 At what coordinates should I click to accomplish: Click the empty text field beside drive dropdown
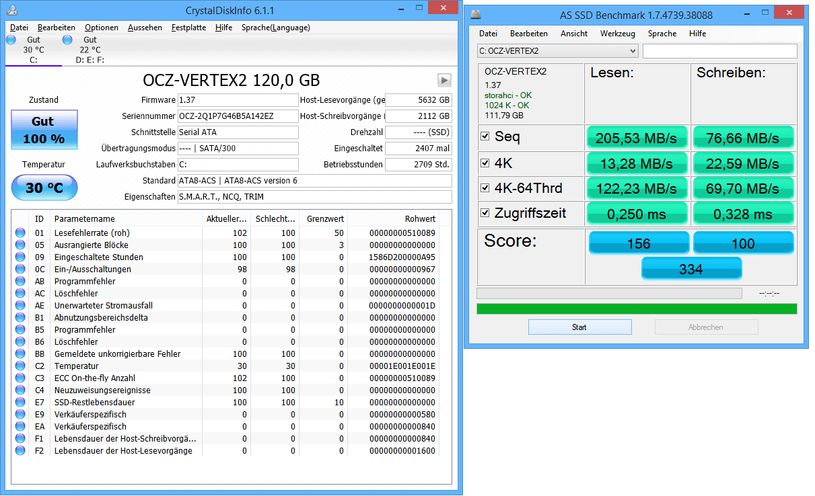point(720,51)
